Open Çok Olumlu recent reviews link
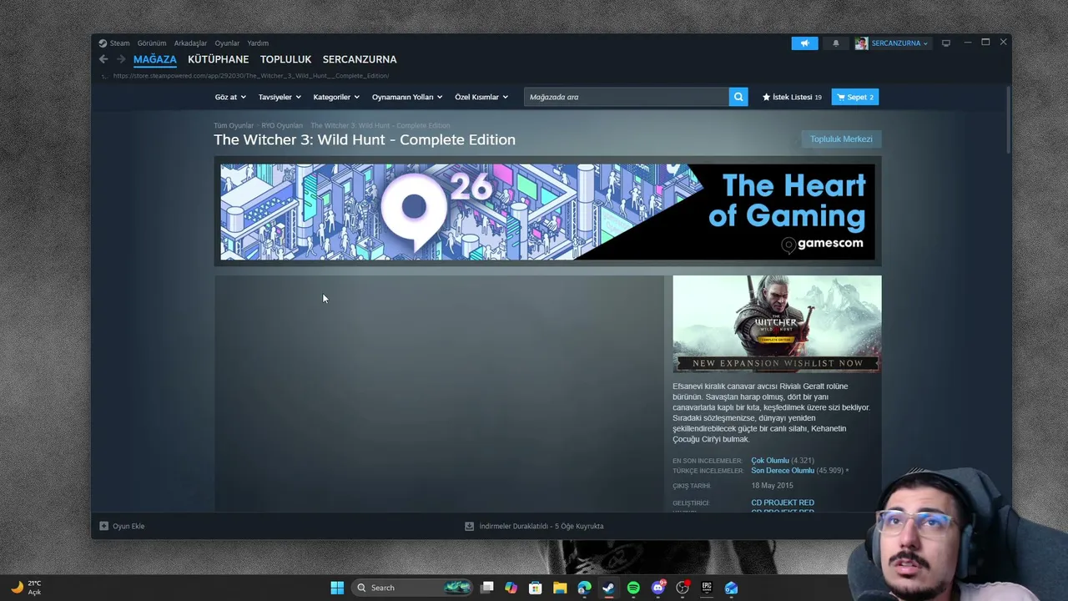The width and height of the screenshot is (1068, 601). click(x=769, y=461)
